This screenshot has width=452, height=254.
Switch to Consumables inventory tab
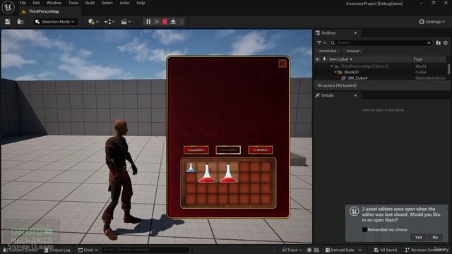coord(228,150)
